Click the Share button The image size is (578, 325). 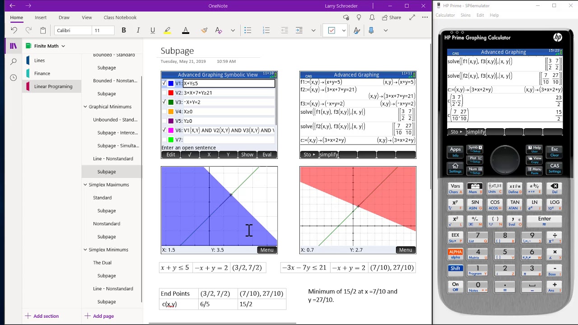(392, 18)
